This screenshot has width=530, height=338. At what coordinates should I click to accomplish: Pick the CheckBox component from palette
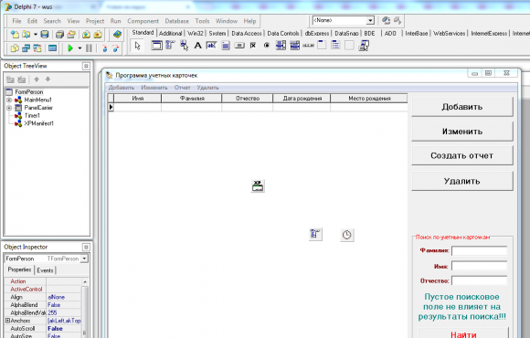(x=253, y=46)
